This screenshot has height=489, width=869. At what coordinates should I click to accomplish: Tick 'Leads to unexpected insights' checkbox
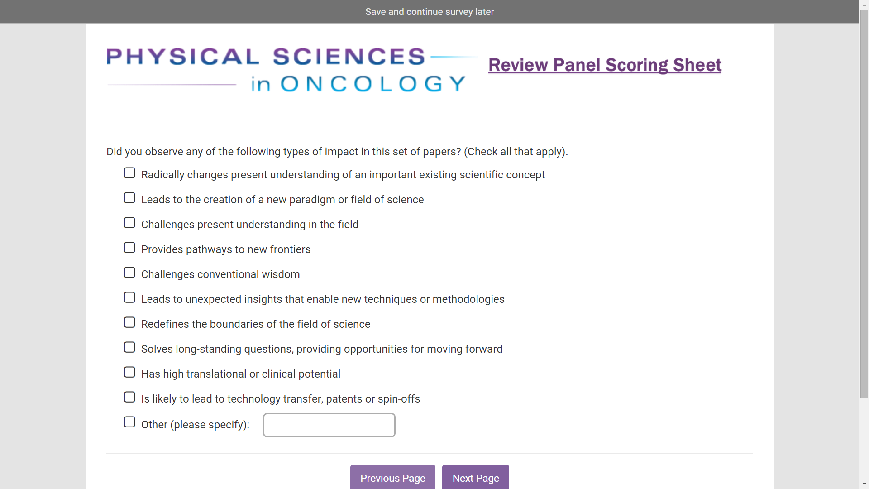coord(129,298)
